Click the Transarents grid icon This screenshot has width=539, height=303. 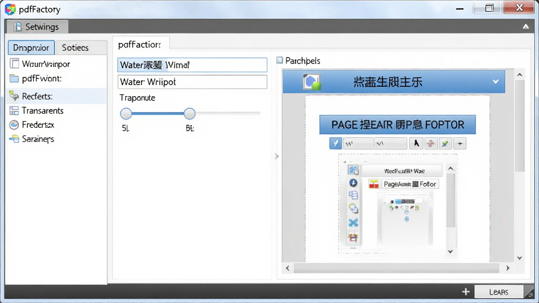click(14, 110)
